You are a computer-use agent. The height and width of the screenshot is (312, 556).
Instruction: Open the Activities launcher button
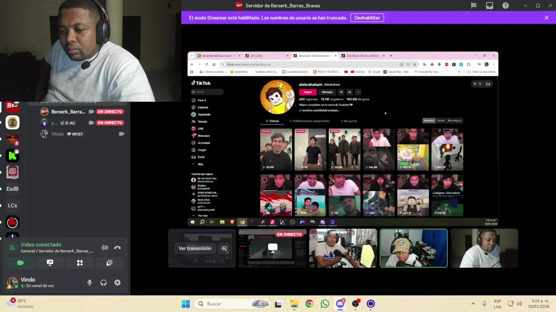80,263
